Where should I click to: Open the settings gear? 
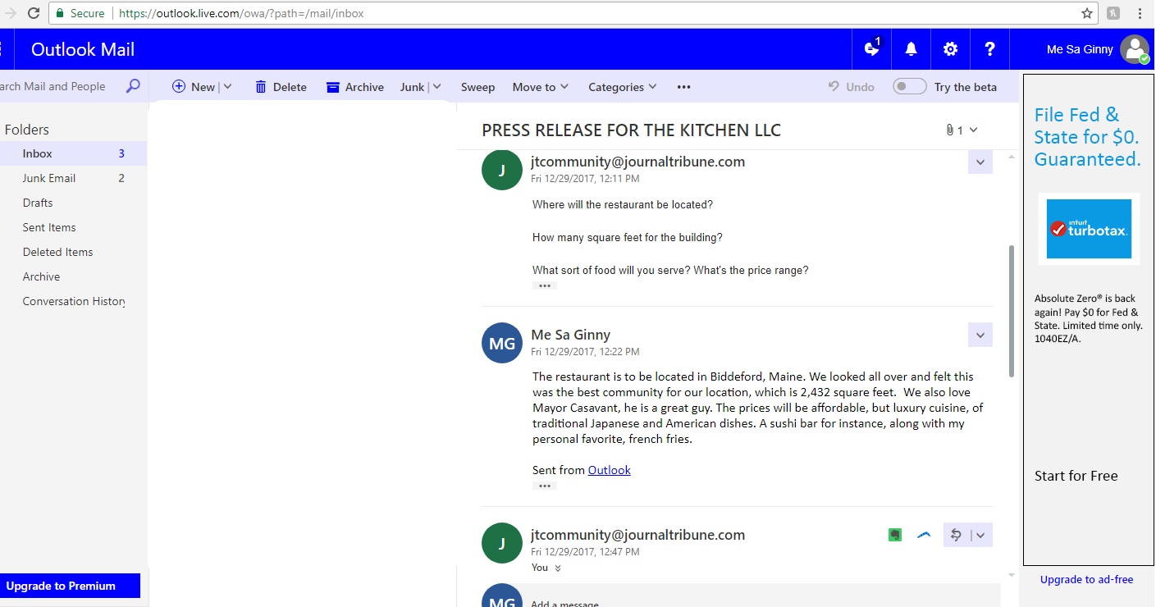point(950,49)
